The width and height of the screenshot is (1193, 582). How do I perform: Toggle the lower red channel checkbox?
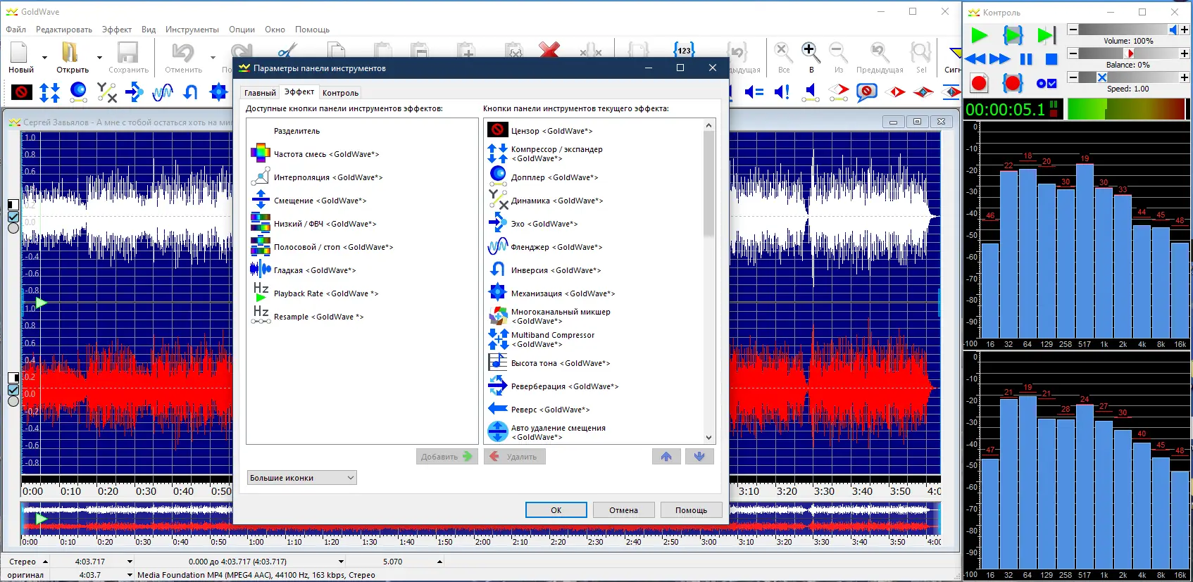click(x=13, y=389)
